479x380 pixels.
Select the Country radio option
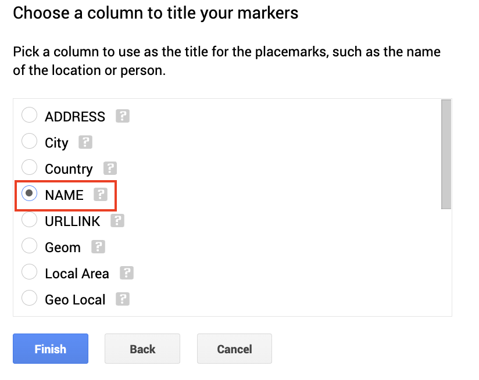point(29,167)
